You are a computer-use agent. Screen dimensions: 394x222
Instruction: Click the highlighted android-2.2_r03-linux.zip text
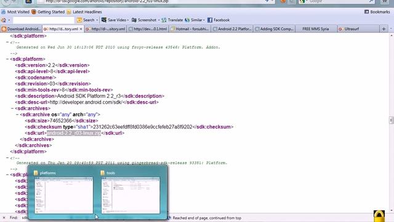pos(74,133)
